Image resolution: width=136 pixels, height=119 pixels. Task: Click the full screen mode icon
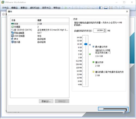pyautogui.click(x=111, y=8)
